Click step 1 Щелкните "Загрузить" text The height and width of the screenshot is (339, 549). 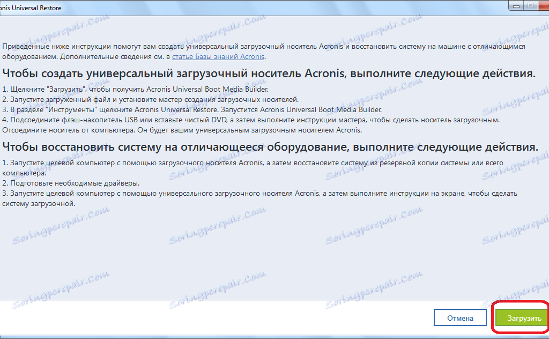(135, 89)
